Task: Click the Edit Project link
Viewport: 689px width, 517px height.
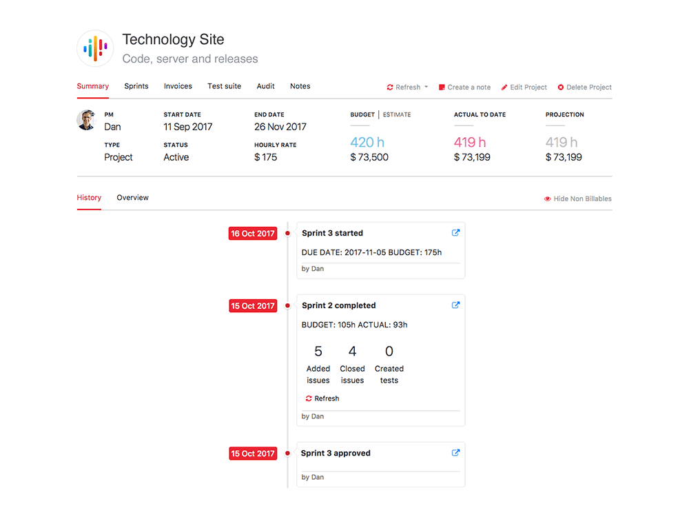Action: point(528,87)
